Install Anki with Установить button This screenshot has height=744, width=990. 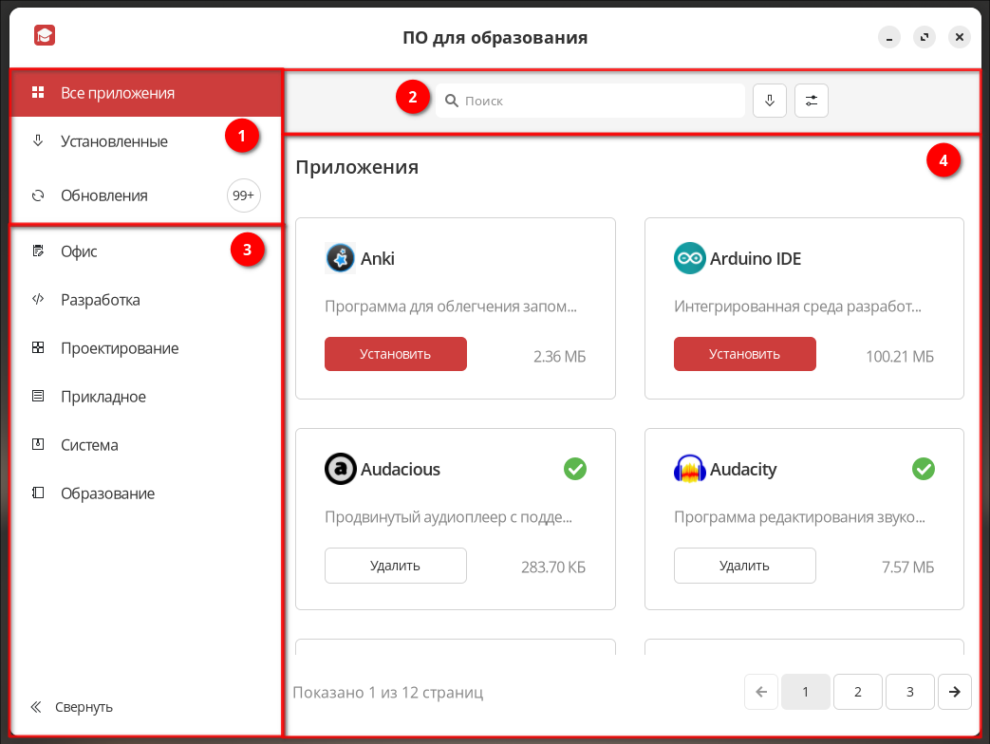(395, 354)
